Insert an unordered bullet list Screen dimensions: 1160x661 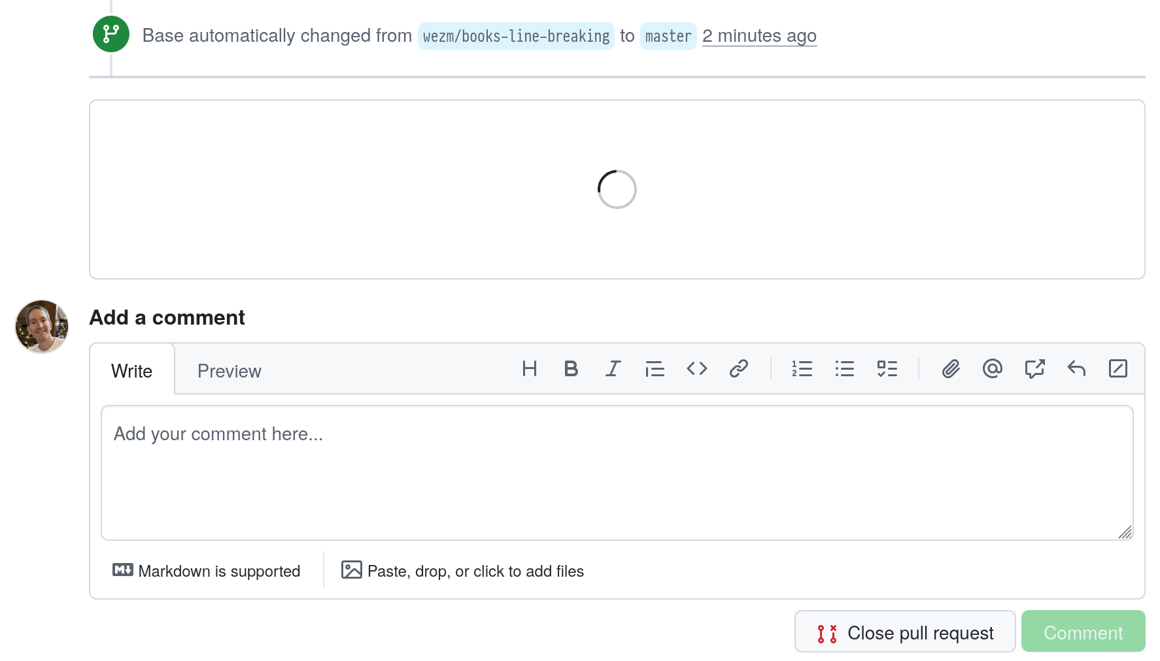[x=844, y=369]
